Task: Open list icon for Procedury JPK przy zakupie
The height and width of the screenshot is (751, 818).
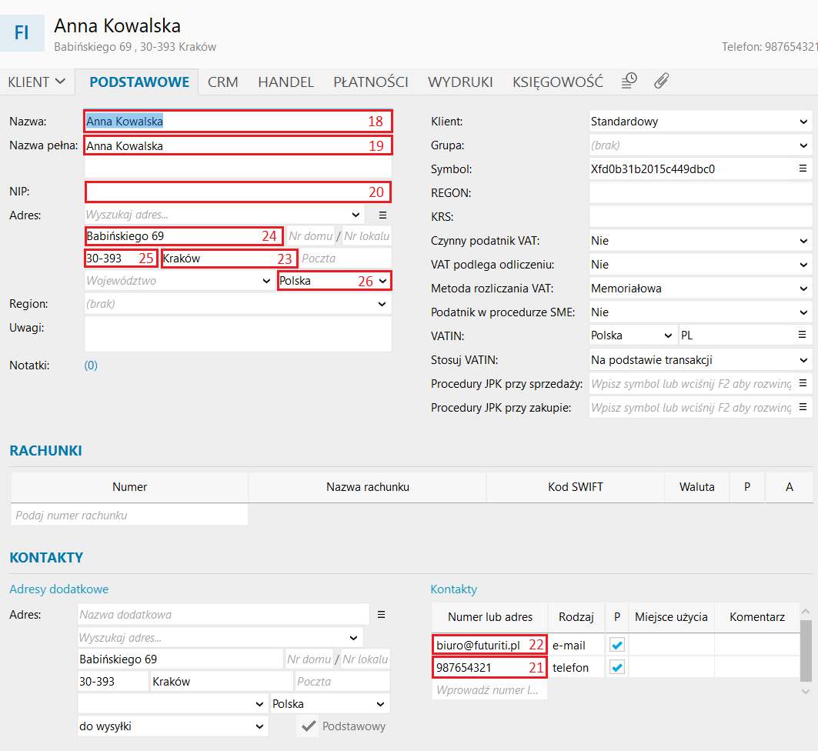Action: point(803,407)
